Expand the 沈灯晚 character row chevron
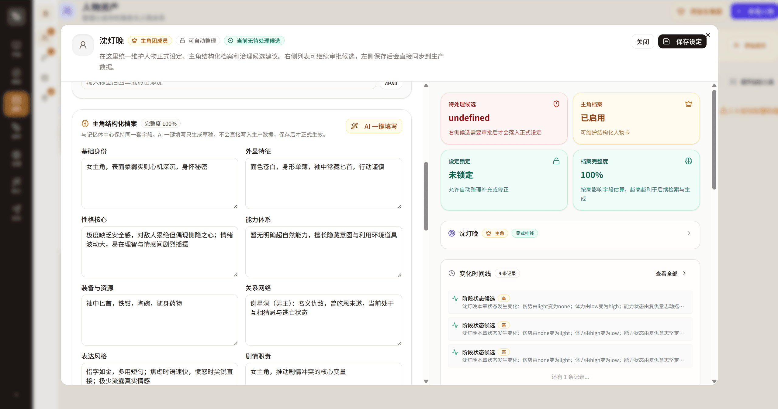Image resolution: width=778 pixels, height=409 pixels. [x=689, y=233]
